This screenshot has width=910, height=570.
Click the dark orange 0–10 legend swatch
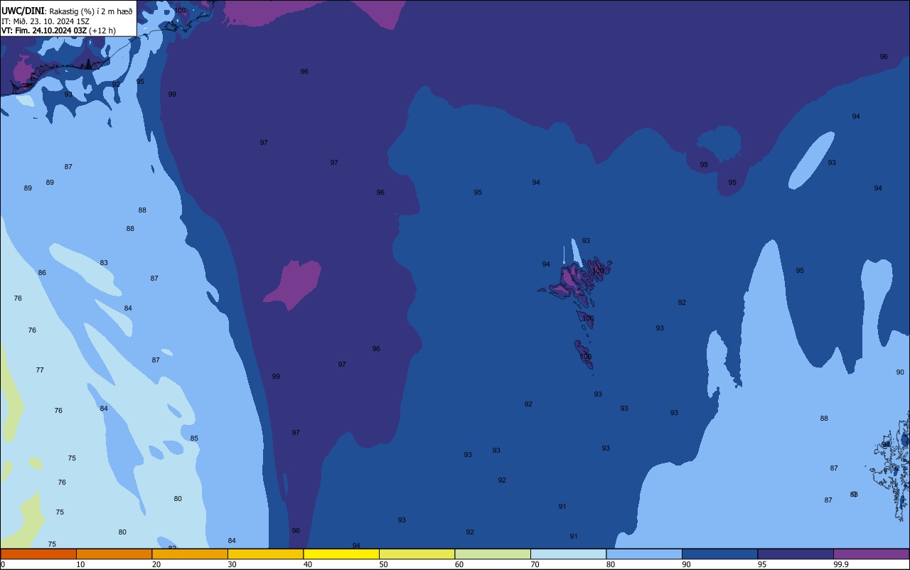tap(38, 554)
